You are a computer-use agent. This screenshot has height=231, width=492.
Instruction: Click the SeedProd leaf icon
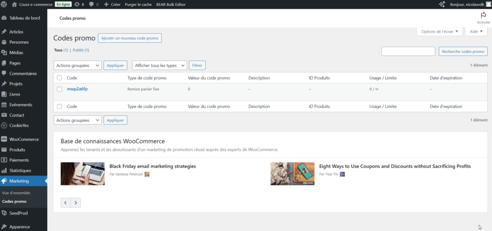4,213
